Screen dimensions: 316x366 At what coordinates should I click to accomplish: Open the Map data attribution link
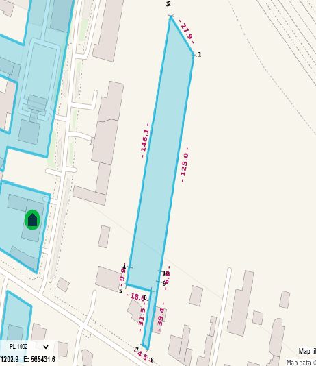301,363
